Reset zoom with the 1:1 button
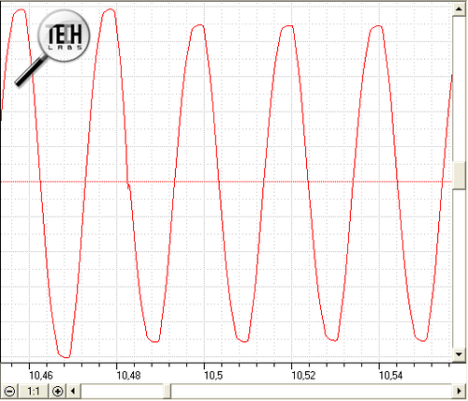 coord(34,391)
